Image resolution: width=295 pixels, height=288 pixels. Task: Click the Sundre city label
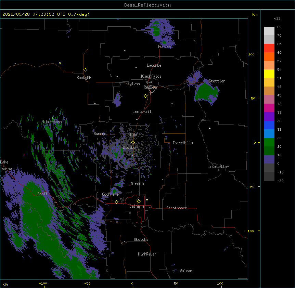pos(100,134)
